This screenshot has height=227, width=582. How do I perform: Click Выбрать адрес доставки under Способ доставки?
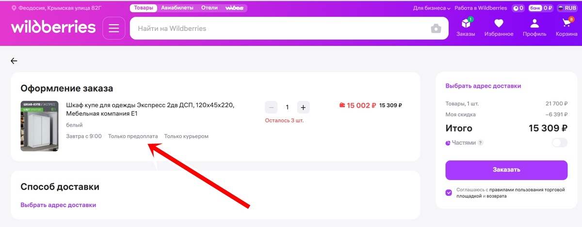58,205
